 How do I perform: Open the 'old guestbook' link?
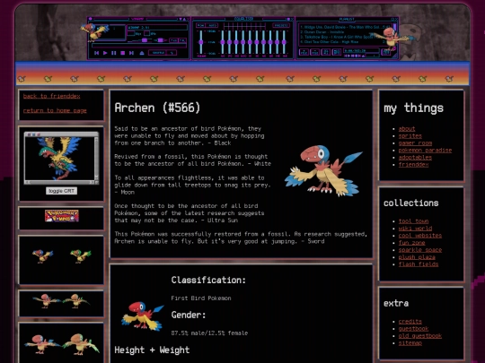point(420,336)
